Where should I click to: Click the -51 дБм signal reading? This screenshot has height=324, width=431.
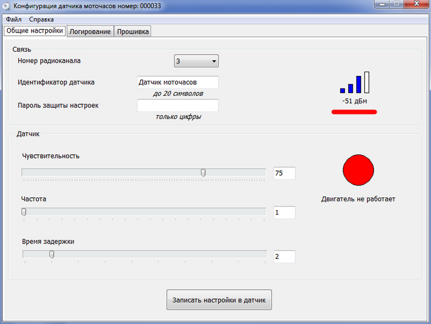point(354,101)
